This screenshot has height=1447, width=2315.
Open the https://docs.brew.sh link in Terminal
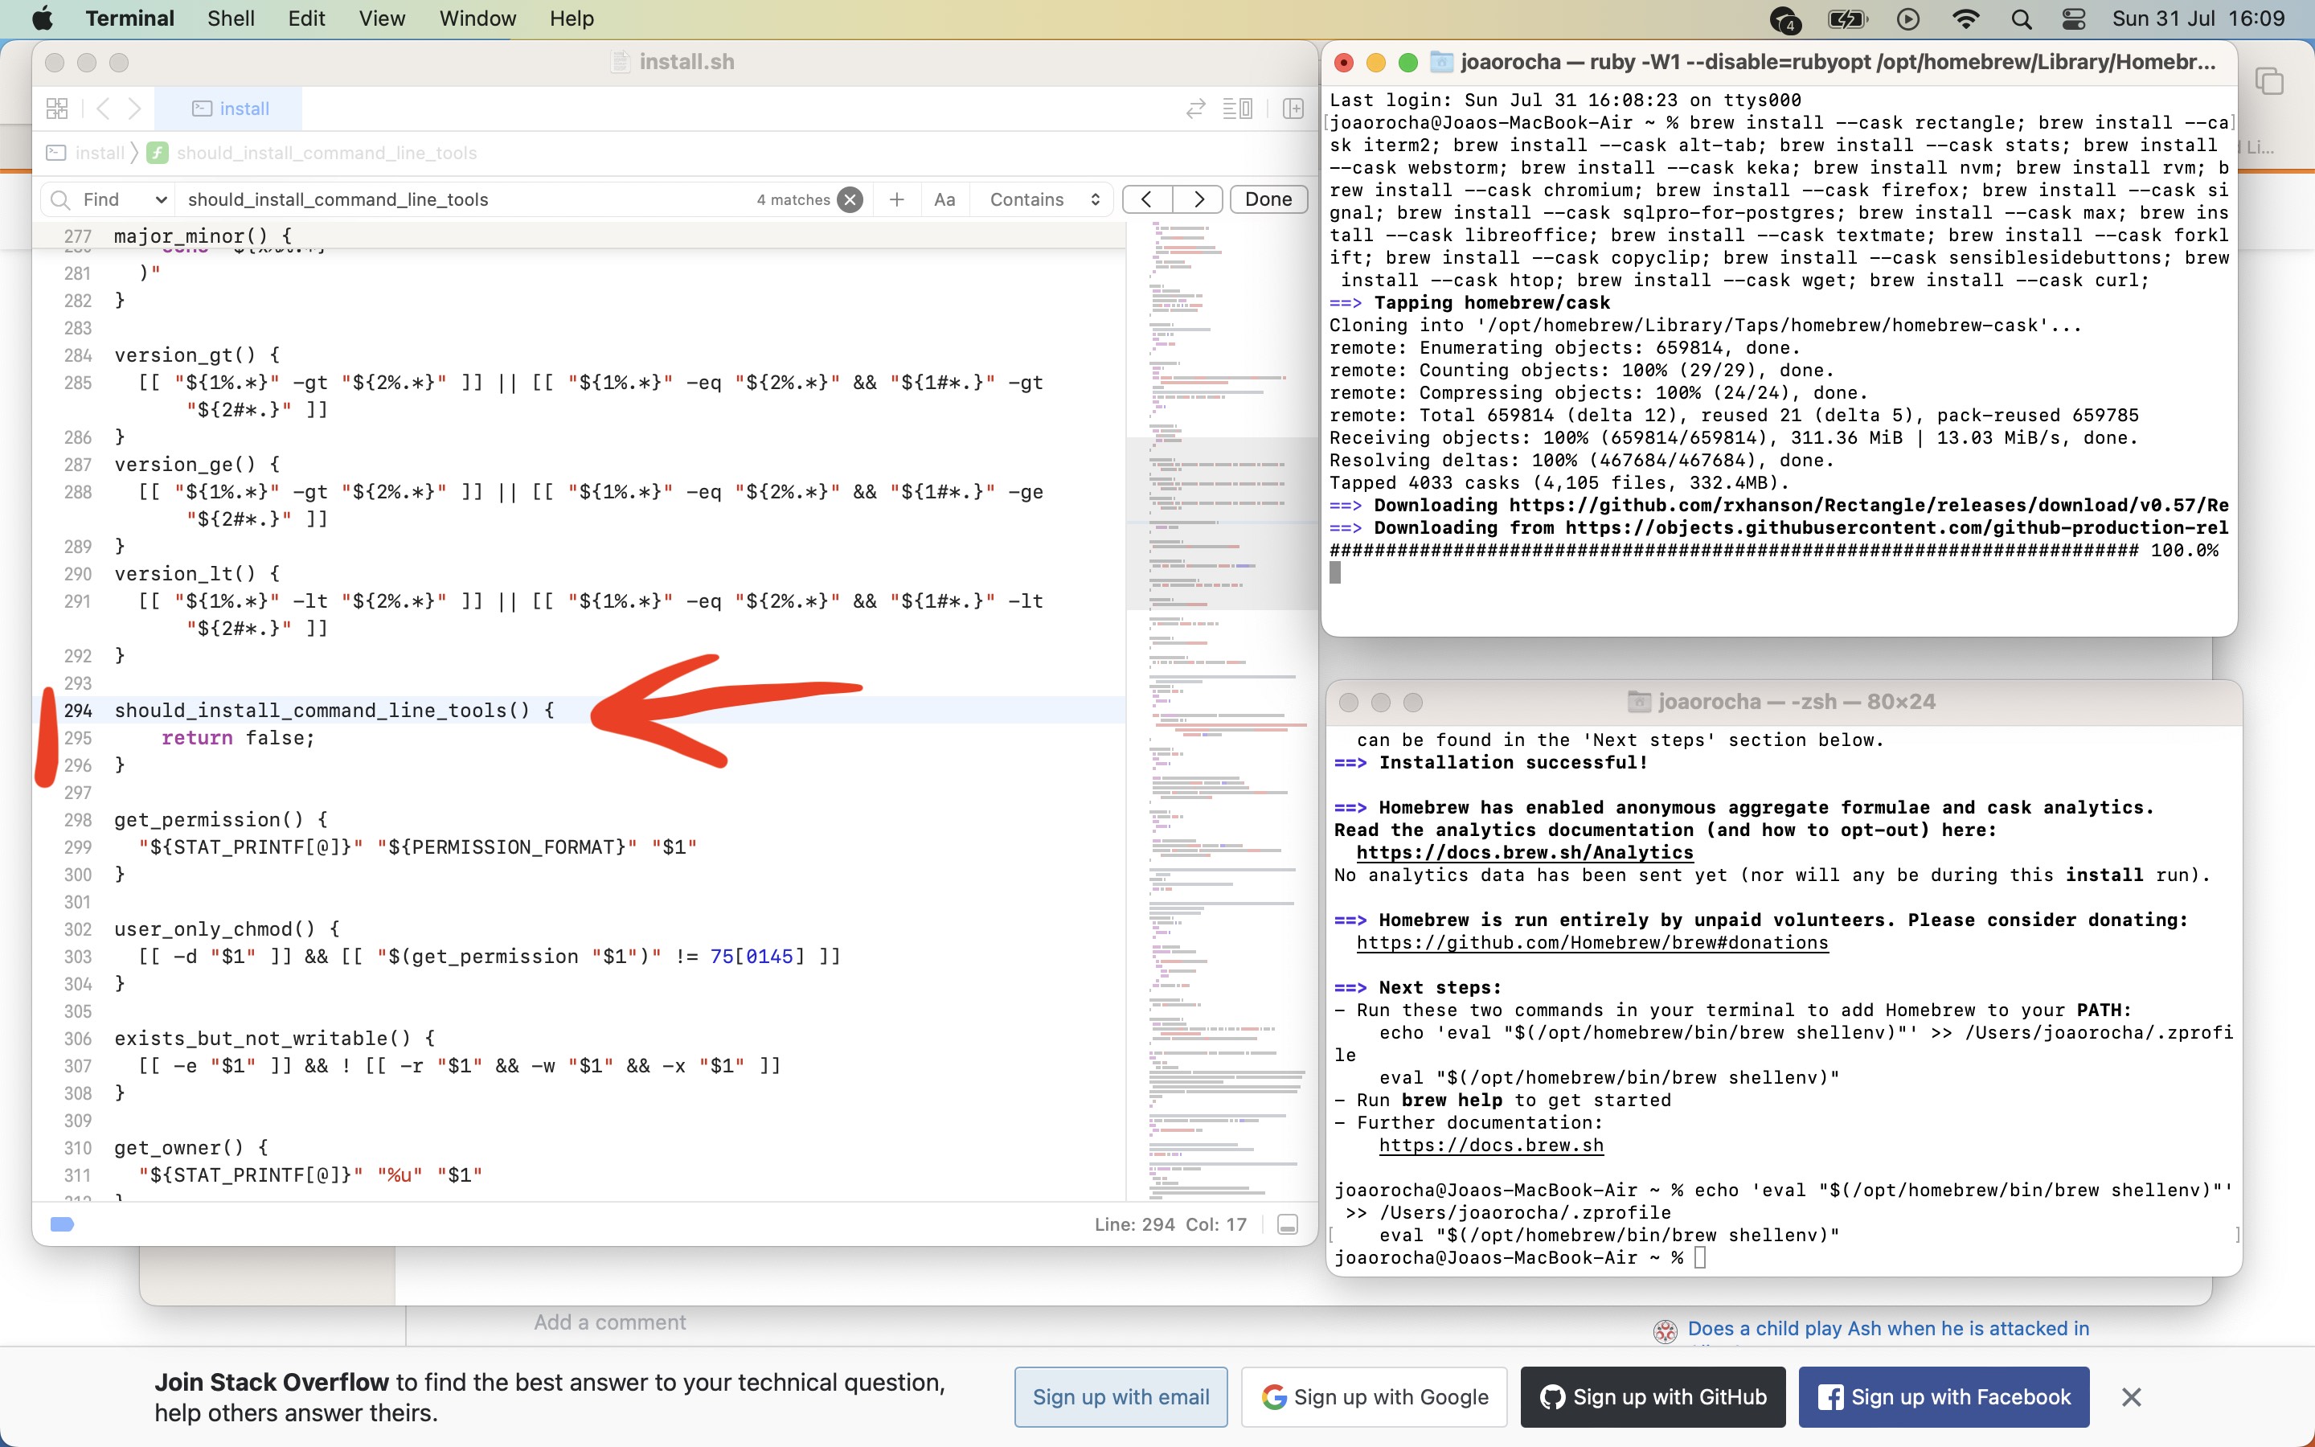pos(1491,1146)
